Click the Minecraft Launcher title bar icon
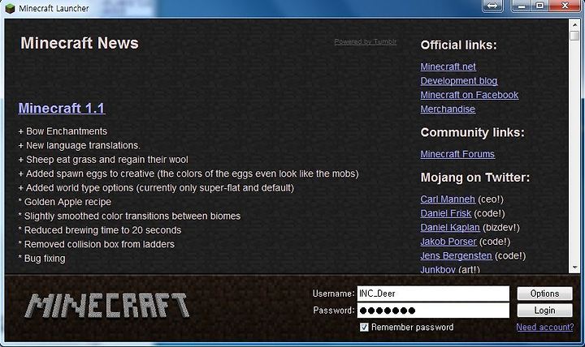The width and height of the screenshot is (585, 347). (10, 8)
